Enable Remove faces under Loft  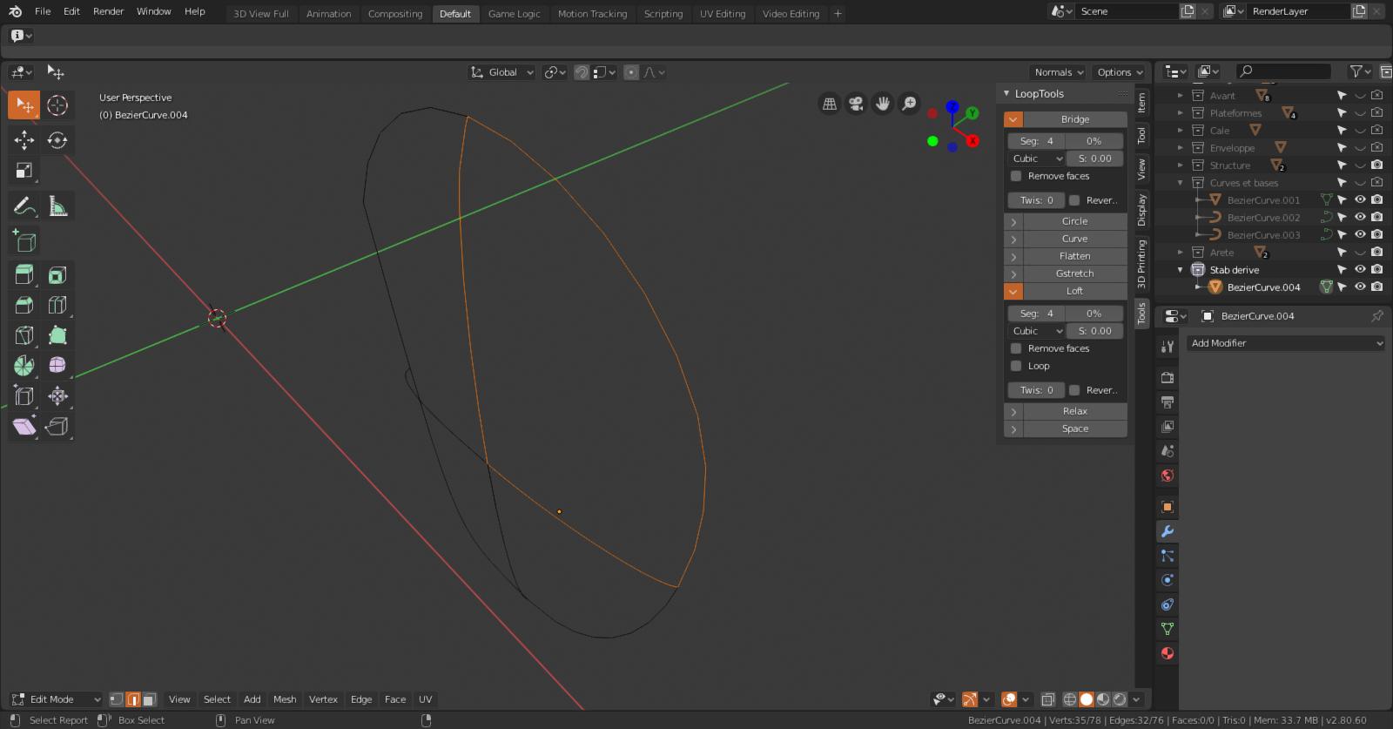click(1016, 348)
